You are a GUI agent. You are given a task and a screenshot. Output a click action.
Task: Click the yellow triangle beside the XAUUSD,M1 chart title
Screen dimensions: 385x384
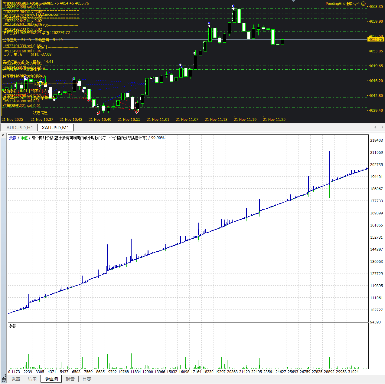coord(5,3)
